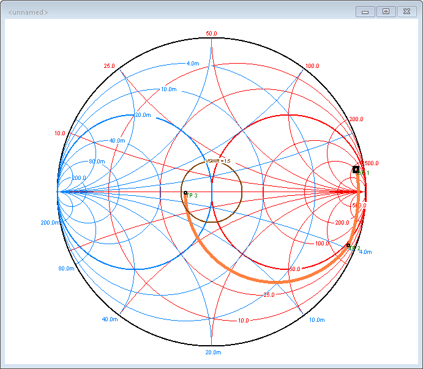The width and height of the screenshot is (423, 369).
Task: Click the red 10.0 label on upper left rim
Action: pyautogui.click(x=59, y=133)
